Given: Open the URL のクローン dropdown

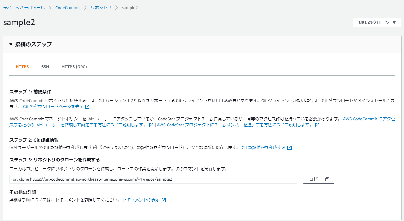Looking at the screenshot, I should (376, 22).
